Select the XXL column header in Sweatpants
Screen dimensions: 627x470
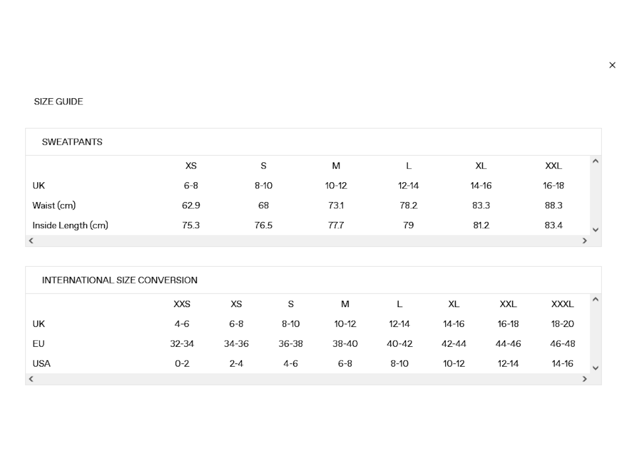pyautogui.click(x=553, y=166)
